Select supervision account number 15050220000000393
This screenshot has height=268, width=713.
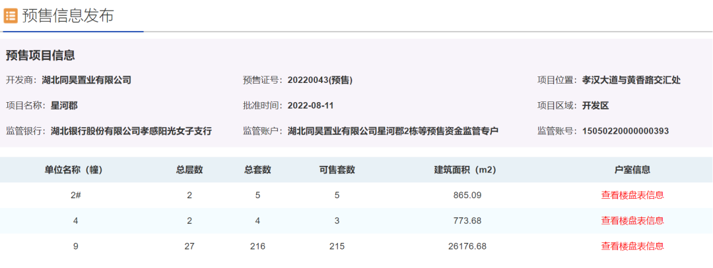point(626,131)
